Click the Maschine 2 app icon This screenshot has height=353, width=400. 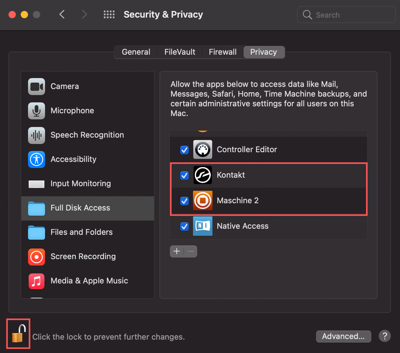203,200
